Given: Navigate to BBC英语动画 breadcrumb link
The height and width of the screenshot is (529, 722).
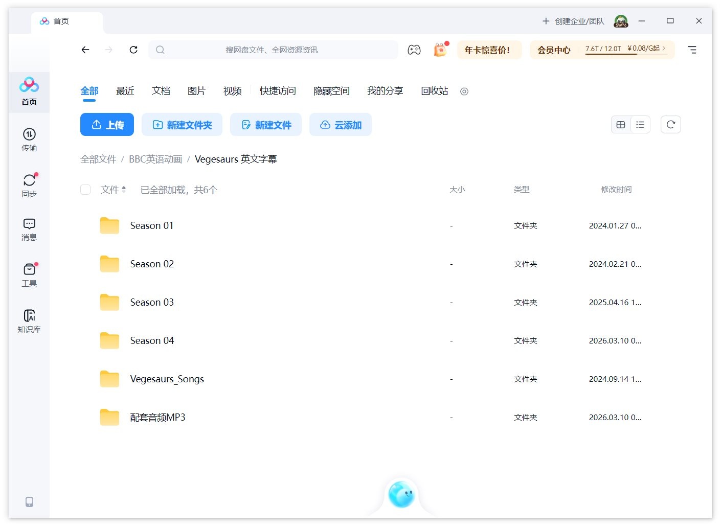Looking at the screenshot, I should point(155,159).
